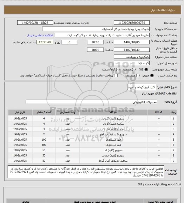Click quantity 50 in row 9
184x203 pixels.
[44, 161]
